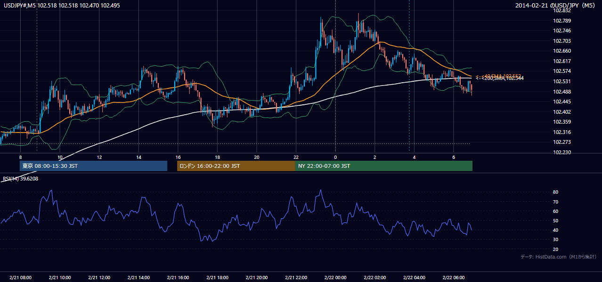
Task: Click RSI scale value 80
Action: [x=556, y=192]
